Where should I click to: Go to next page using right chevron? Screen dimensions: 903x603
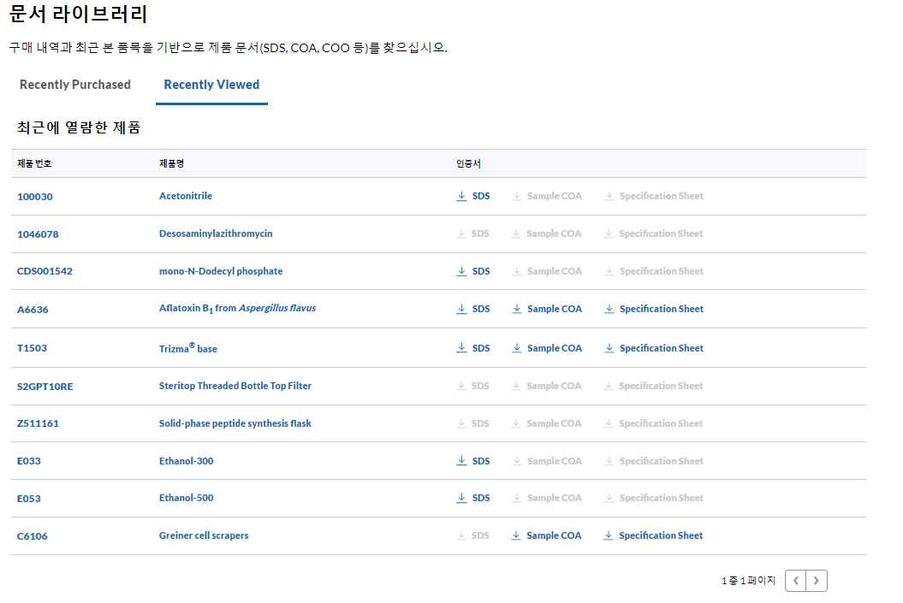[x=817, y=581]
